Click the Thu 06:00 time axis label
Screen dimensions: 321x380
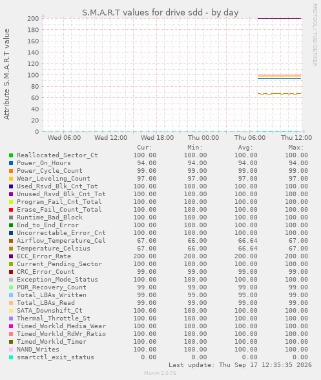[250, 138]
